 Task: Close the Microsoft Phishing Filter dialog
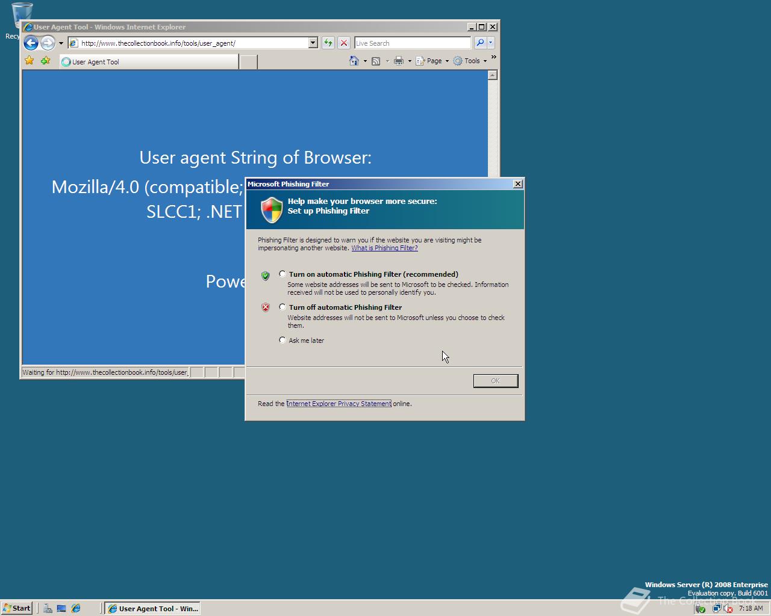point(518,184)
